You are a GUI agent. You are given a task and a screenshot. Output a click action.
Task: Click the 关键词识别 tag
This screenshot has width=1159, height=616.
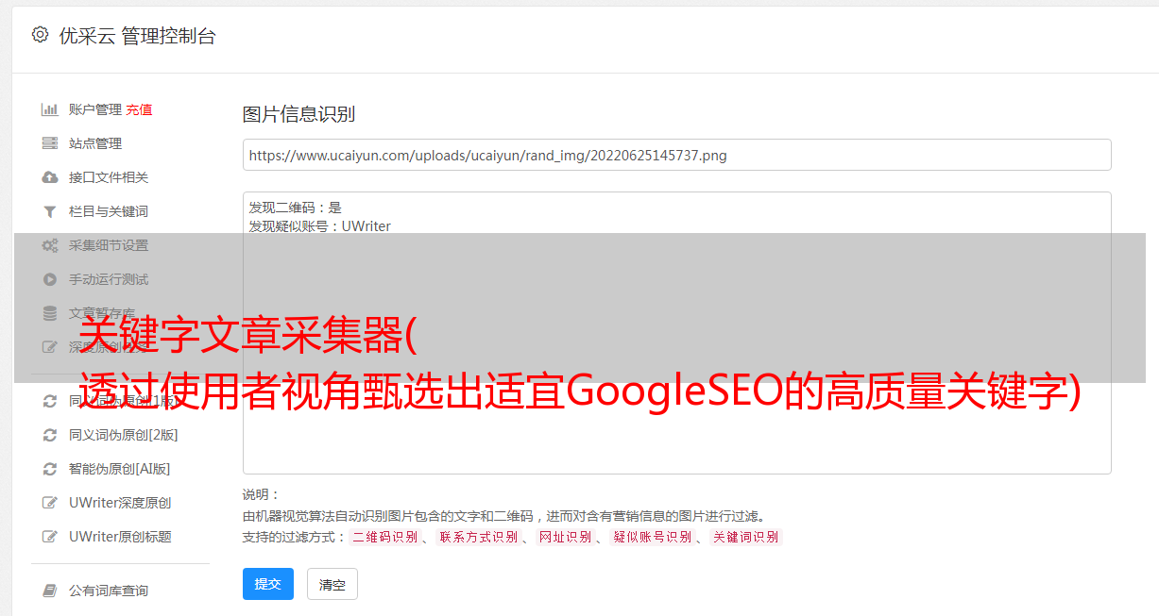click(x=746, y=537)
